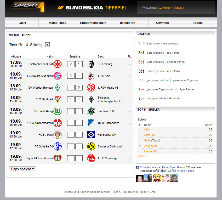The width and height of the screenshot is (222, 200).
Task: Open player olizi's profile
Action: (146, 129)
